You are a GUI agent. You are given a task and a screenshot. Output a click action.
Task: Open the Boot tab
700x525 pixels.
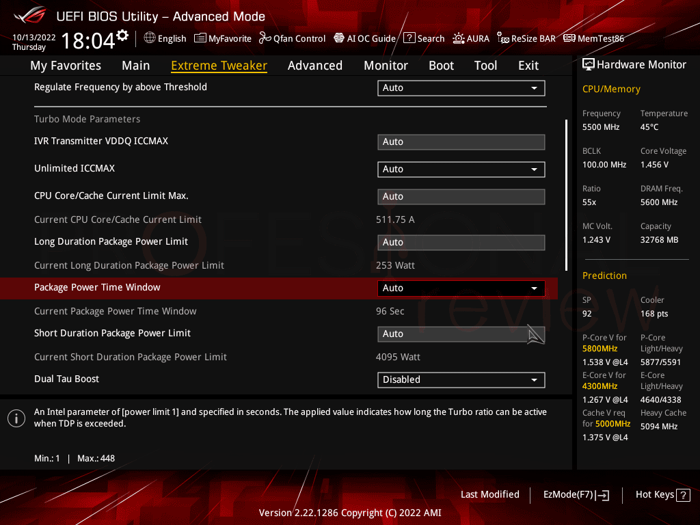point(441,66)
